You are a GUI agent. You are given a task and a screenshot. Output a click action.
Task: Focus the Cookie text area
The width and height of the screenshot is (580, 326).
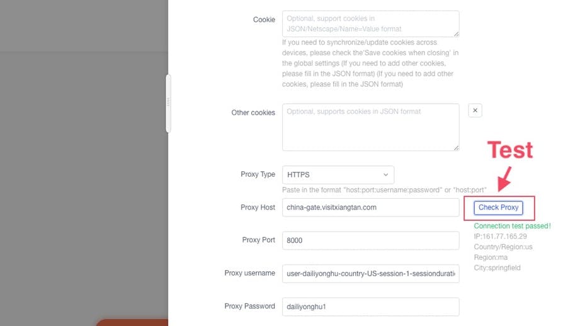click(371, 24)
